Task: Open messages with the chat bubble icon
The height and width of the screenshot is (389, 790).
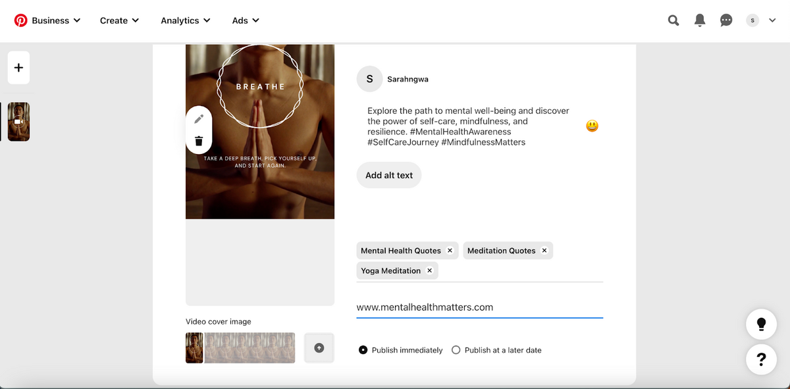Action: (725, 20)
